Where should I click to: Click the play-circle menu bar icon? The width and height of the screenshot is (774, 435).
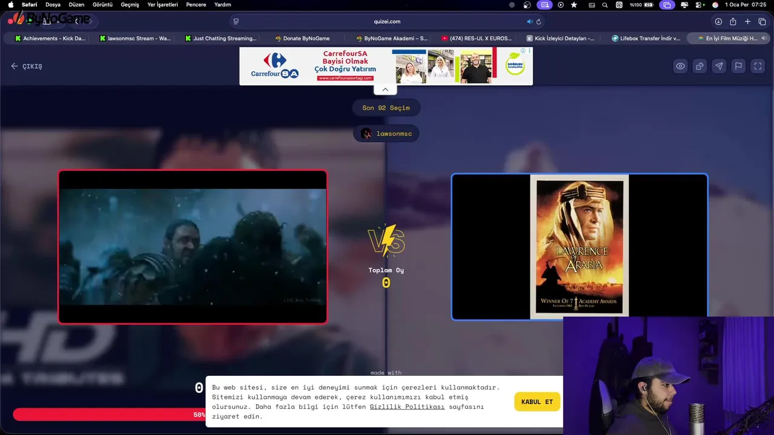(x=561, y=5)
